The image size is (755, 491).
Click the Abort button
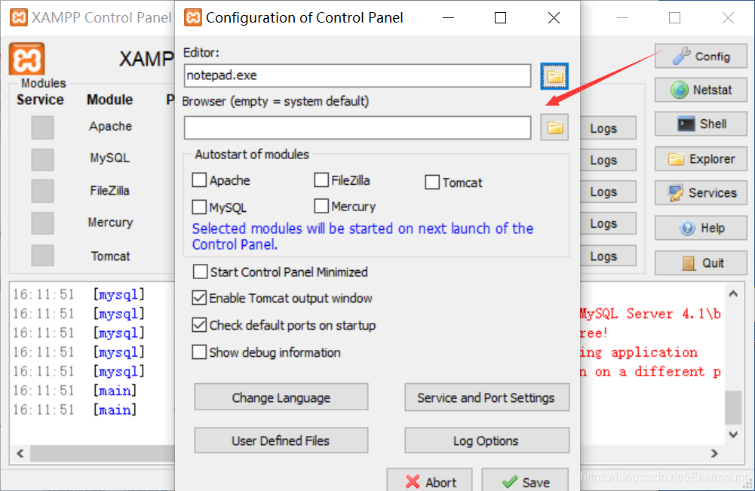(x=429, y=481)
